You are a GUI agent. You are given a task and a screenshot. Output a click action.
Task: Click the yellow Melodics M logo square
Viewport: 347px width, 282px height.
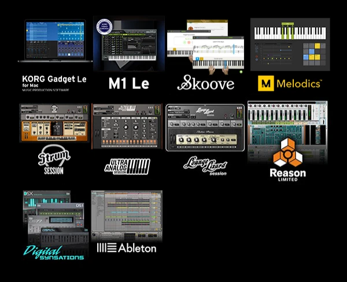pos(266,83)
